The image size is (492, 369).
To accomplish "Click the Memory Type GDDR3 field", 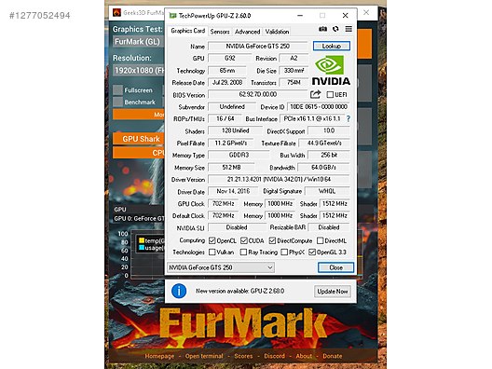I will click(239, 155).
